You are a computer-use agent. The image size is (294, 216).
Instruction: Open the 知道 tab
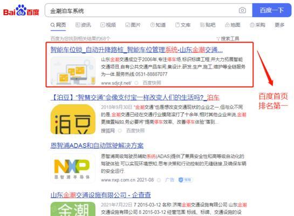[x=158, y=25]
